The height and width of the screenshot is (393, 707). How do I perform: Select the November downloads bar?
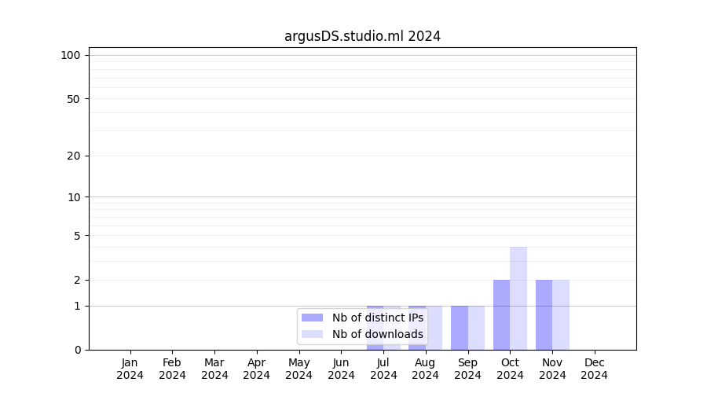561,314
